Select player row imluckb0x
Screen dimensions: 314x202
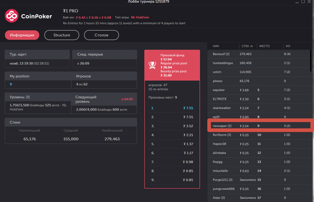coord(259,171)
